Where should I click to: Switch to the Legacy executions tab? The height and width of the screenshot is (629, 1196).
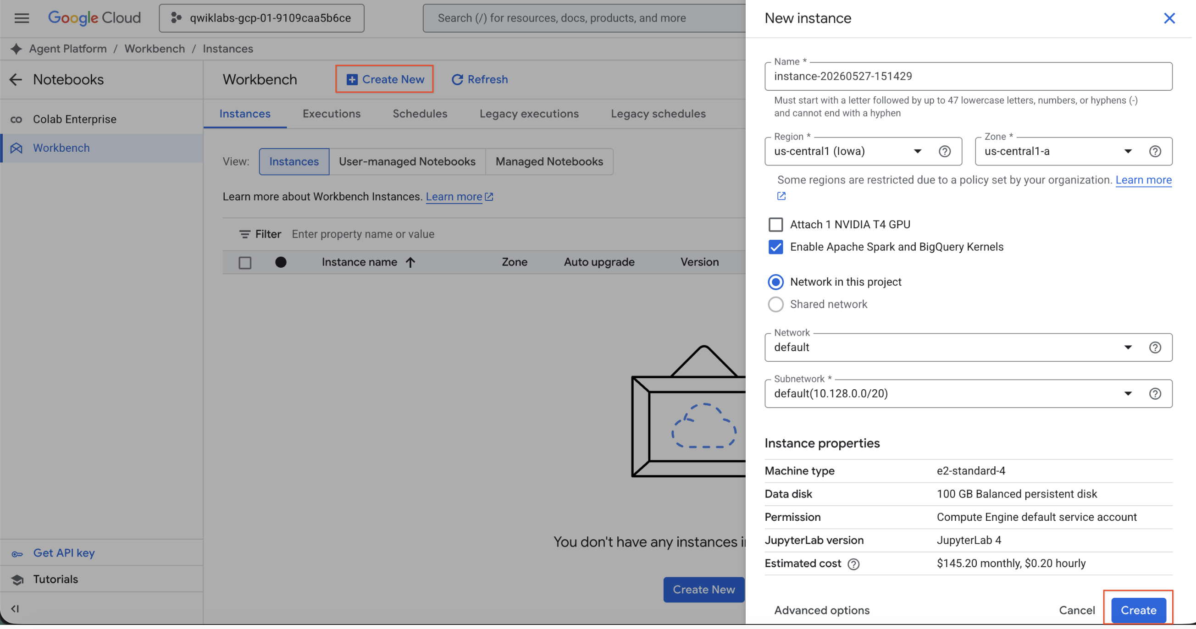click(x=529, y=114)
